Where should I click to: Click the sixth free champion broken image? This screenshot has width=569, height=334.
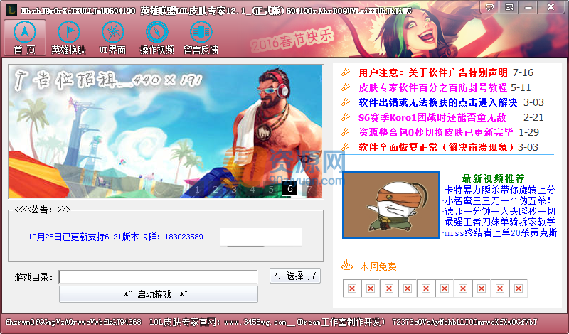pyautogui.click(x=445, y=289)
